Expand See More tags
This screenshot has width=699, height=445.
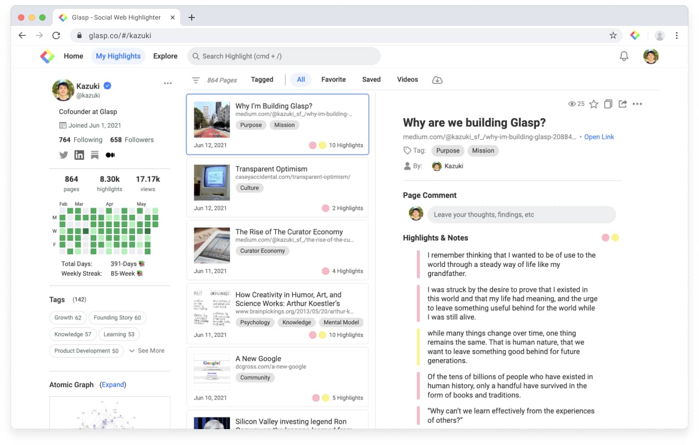147,351
